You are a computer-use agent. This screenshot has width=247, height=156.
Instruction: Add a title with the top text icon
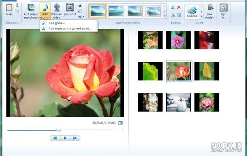80,6
